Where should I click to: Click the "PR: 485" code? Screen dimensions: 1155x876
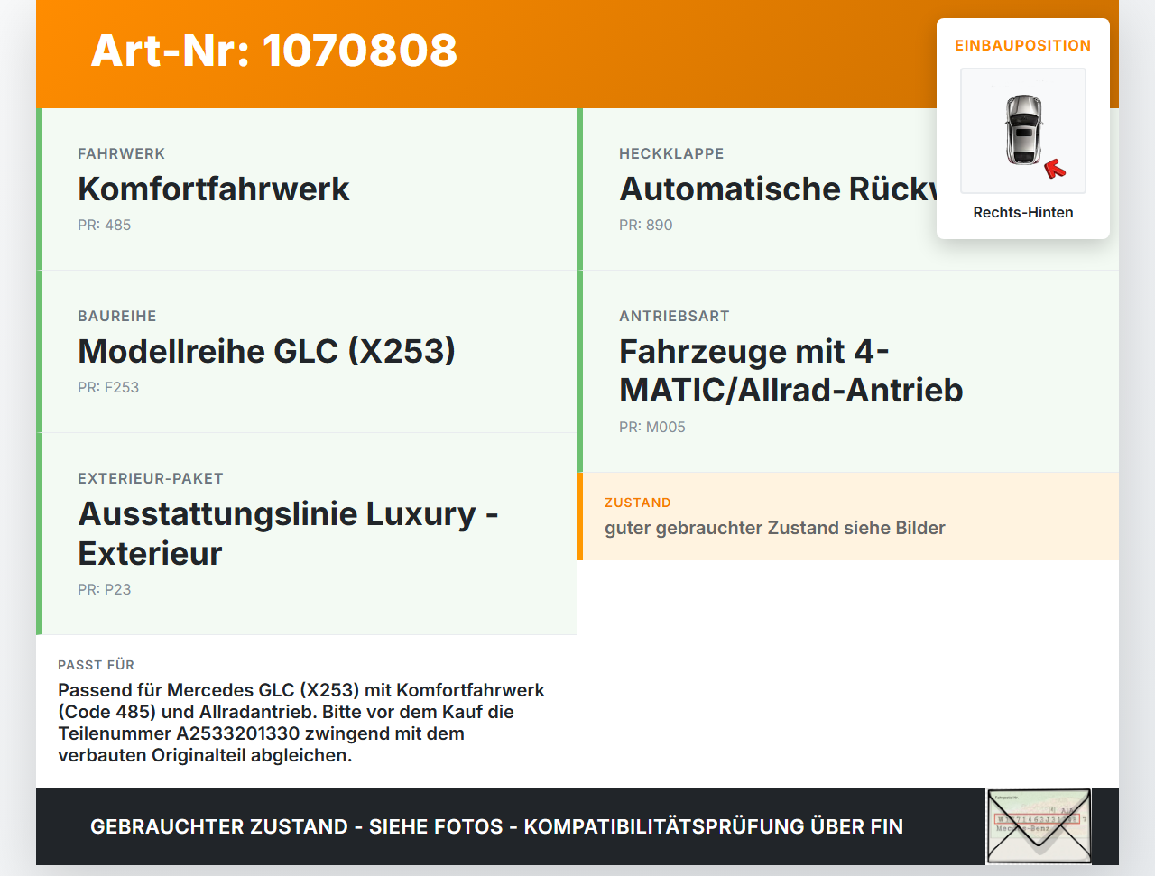tap(105, 225)
